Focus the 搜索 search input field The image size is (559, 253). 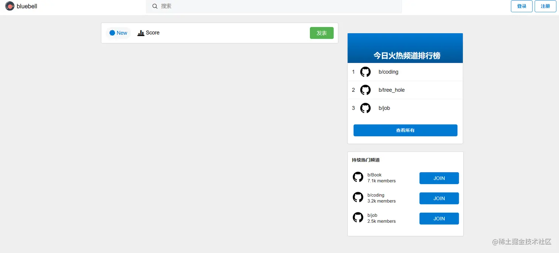click(x=274, y=6)
